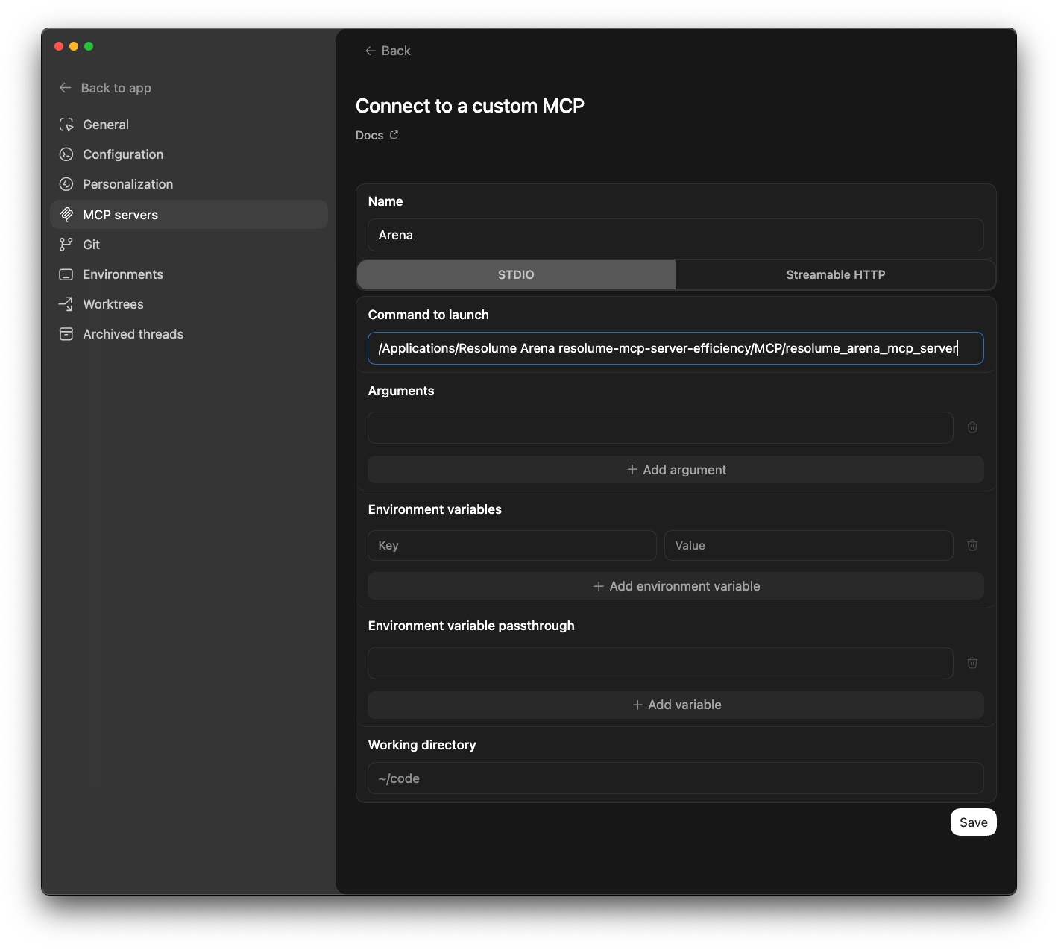Screen dimensions: 1058x950
Task: Select the STDIO transport option
Action: pyautogui.click(x=516, y=274)
